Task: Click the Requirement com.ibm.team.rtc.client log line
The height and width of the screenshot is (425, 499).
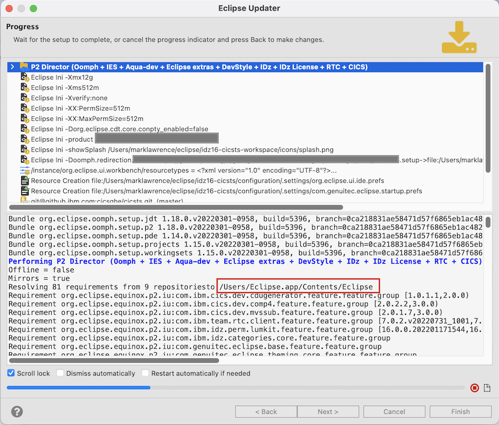Action: 245,321
